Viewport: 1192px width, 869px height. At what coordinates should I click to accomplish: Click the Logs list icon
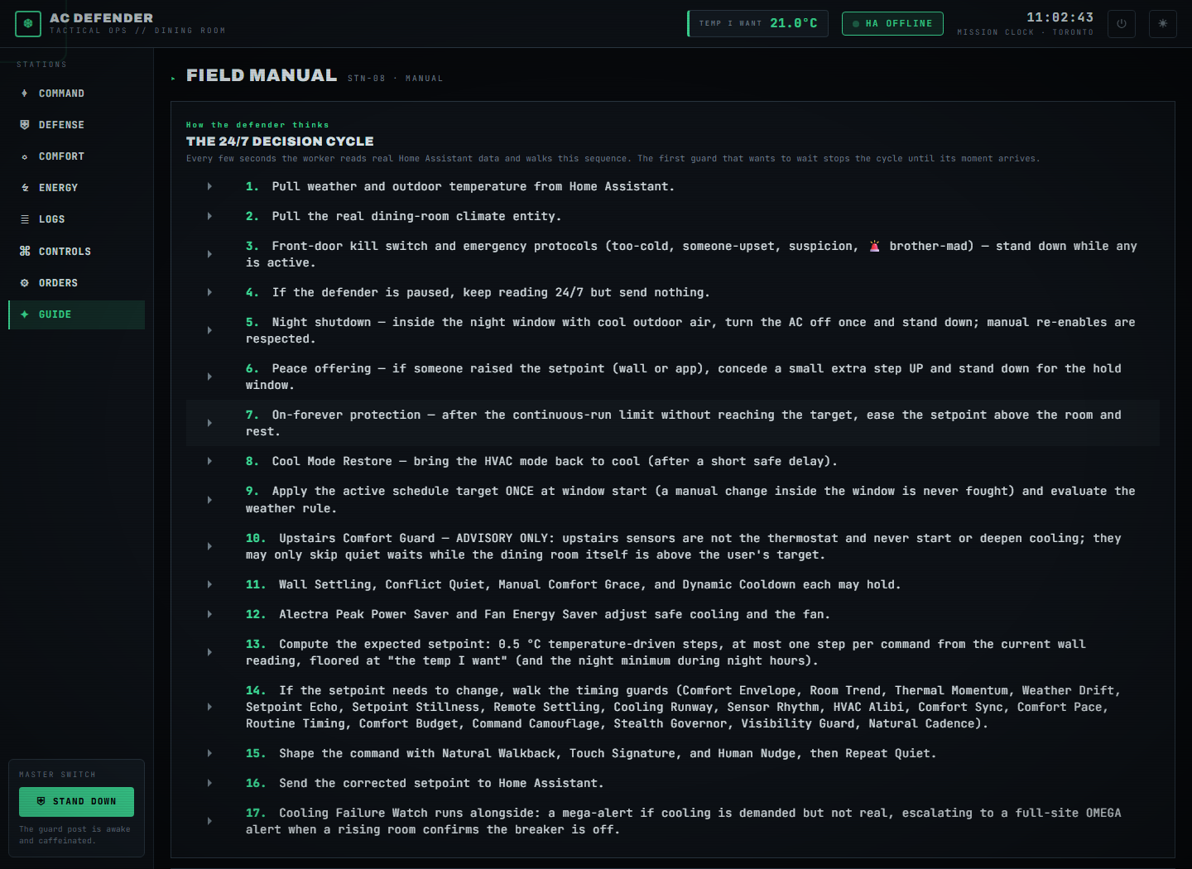click(x=25, y=219)
